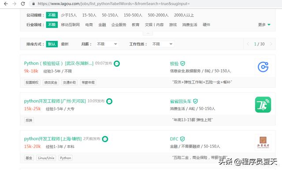The height and width of the screenshot is (170, 282).
Task: Click the 带薪年假 tag
Action: point(88,83)
